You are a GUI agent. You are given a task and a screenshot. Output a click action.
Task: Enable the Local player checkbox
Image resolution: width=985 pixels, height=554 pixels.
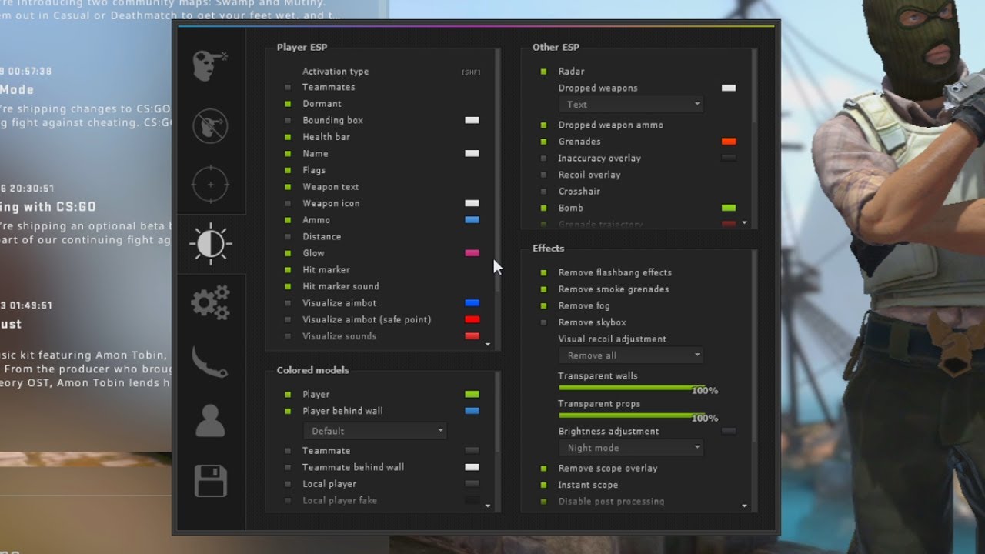pos(288,484)
